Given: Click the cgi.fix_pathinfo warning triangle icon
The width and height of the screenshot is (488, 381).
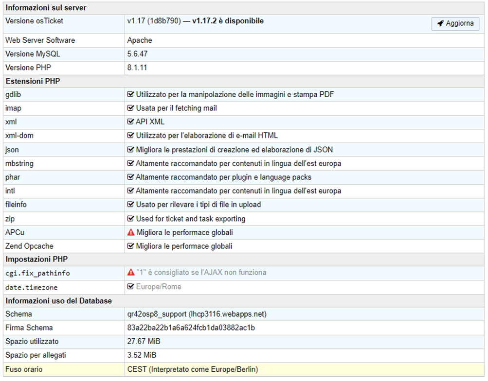Looking at the screenshot, I should tap(130, 273).
